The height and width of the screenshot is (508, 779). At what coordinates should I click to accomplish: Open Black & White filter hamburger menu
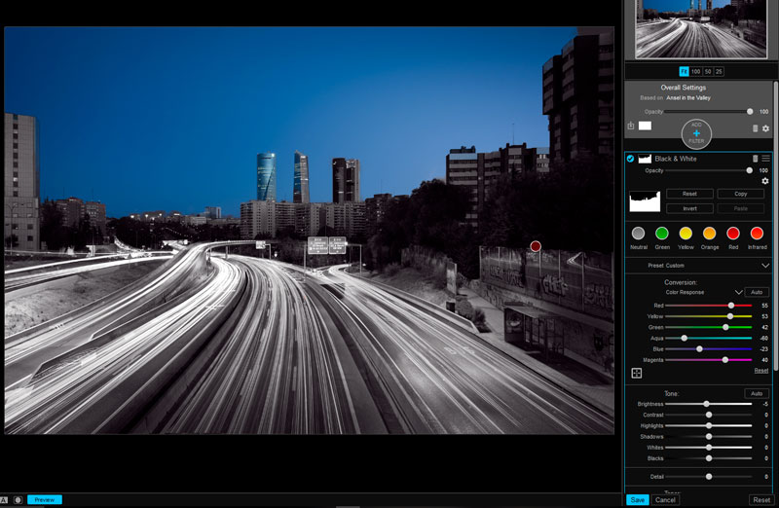[766, 159]
